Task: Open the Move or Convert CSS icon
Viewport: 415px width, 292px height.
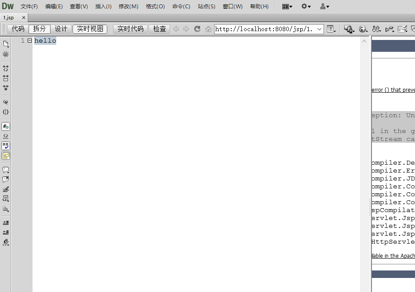Action: click(6, 209)
